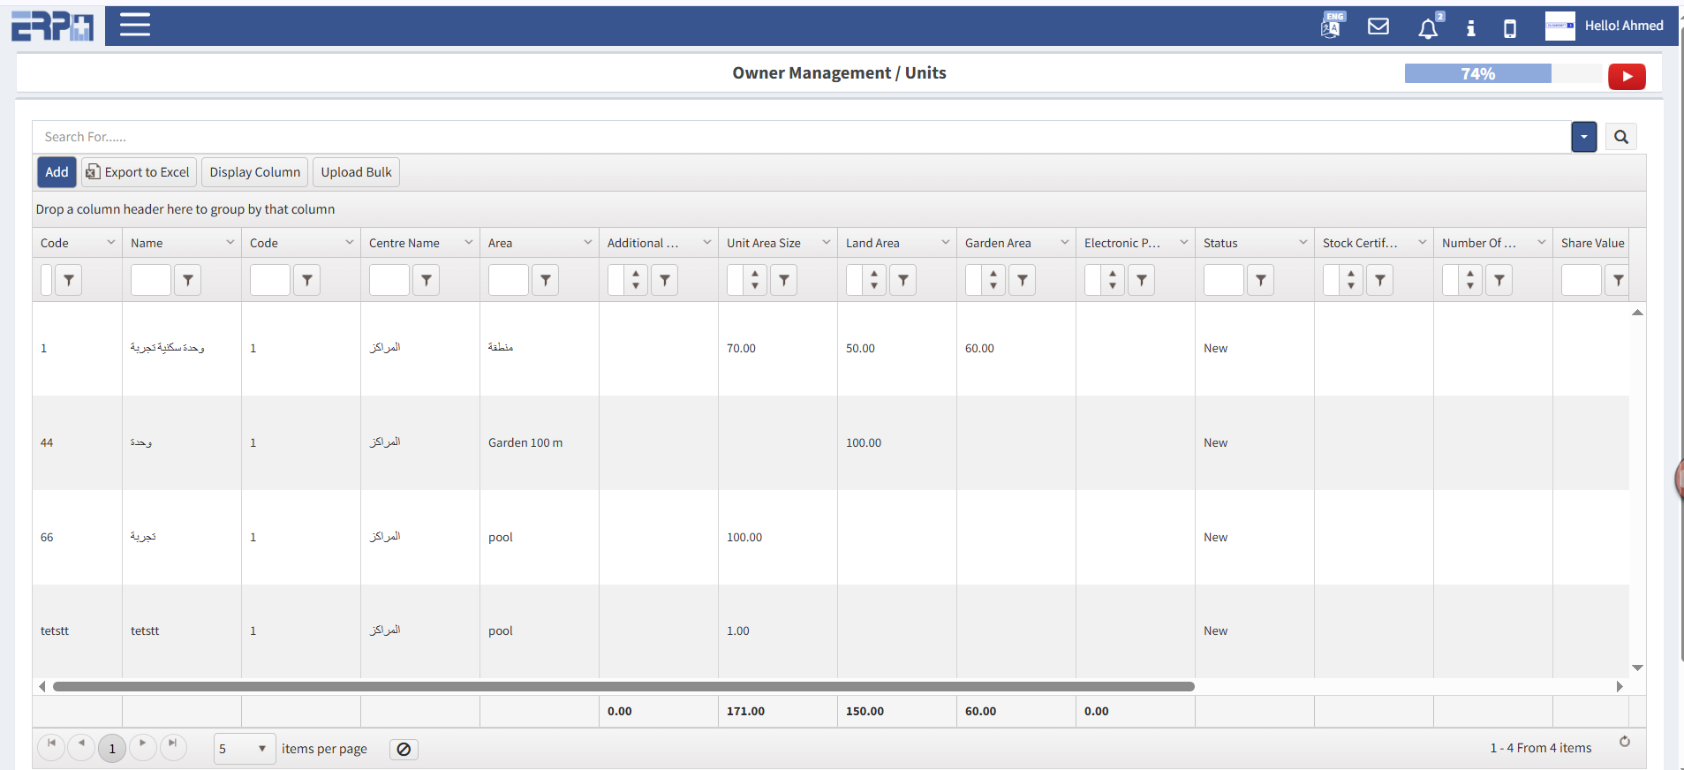This screenshot has width=1684, height=770.
Task: Click the Add button
Action: click(x=57, y=172)
